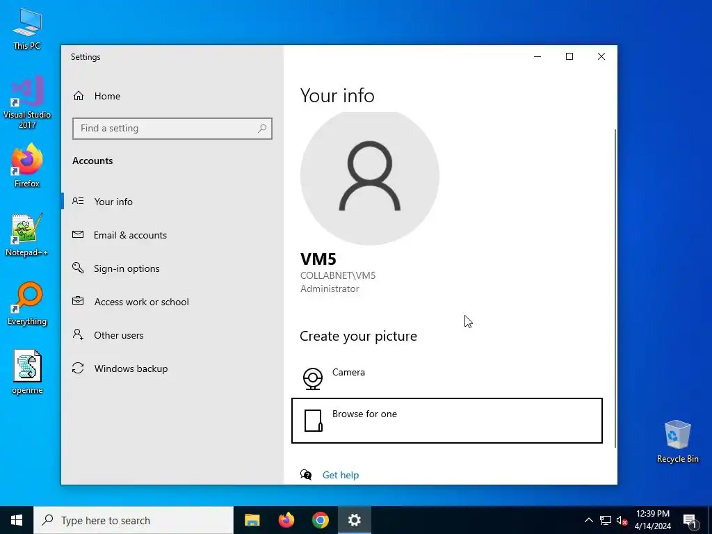This screenshot has height=534, width=712.
Task: Open the Home icon in Settings
Action: coord(79,96)
